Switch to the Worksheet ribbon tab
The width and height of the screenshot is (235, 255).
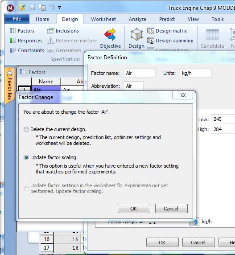click(103, 19)
